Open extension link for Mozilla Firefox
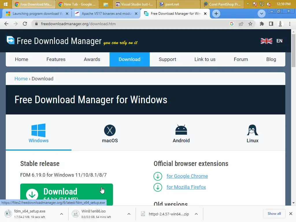Screen dimensions: 296x222 coord(186,187)
